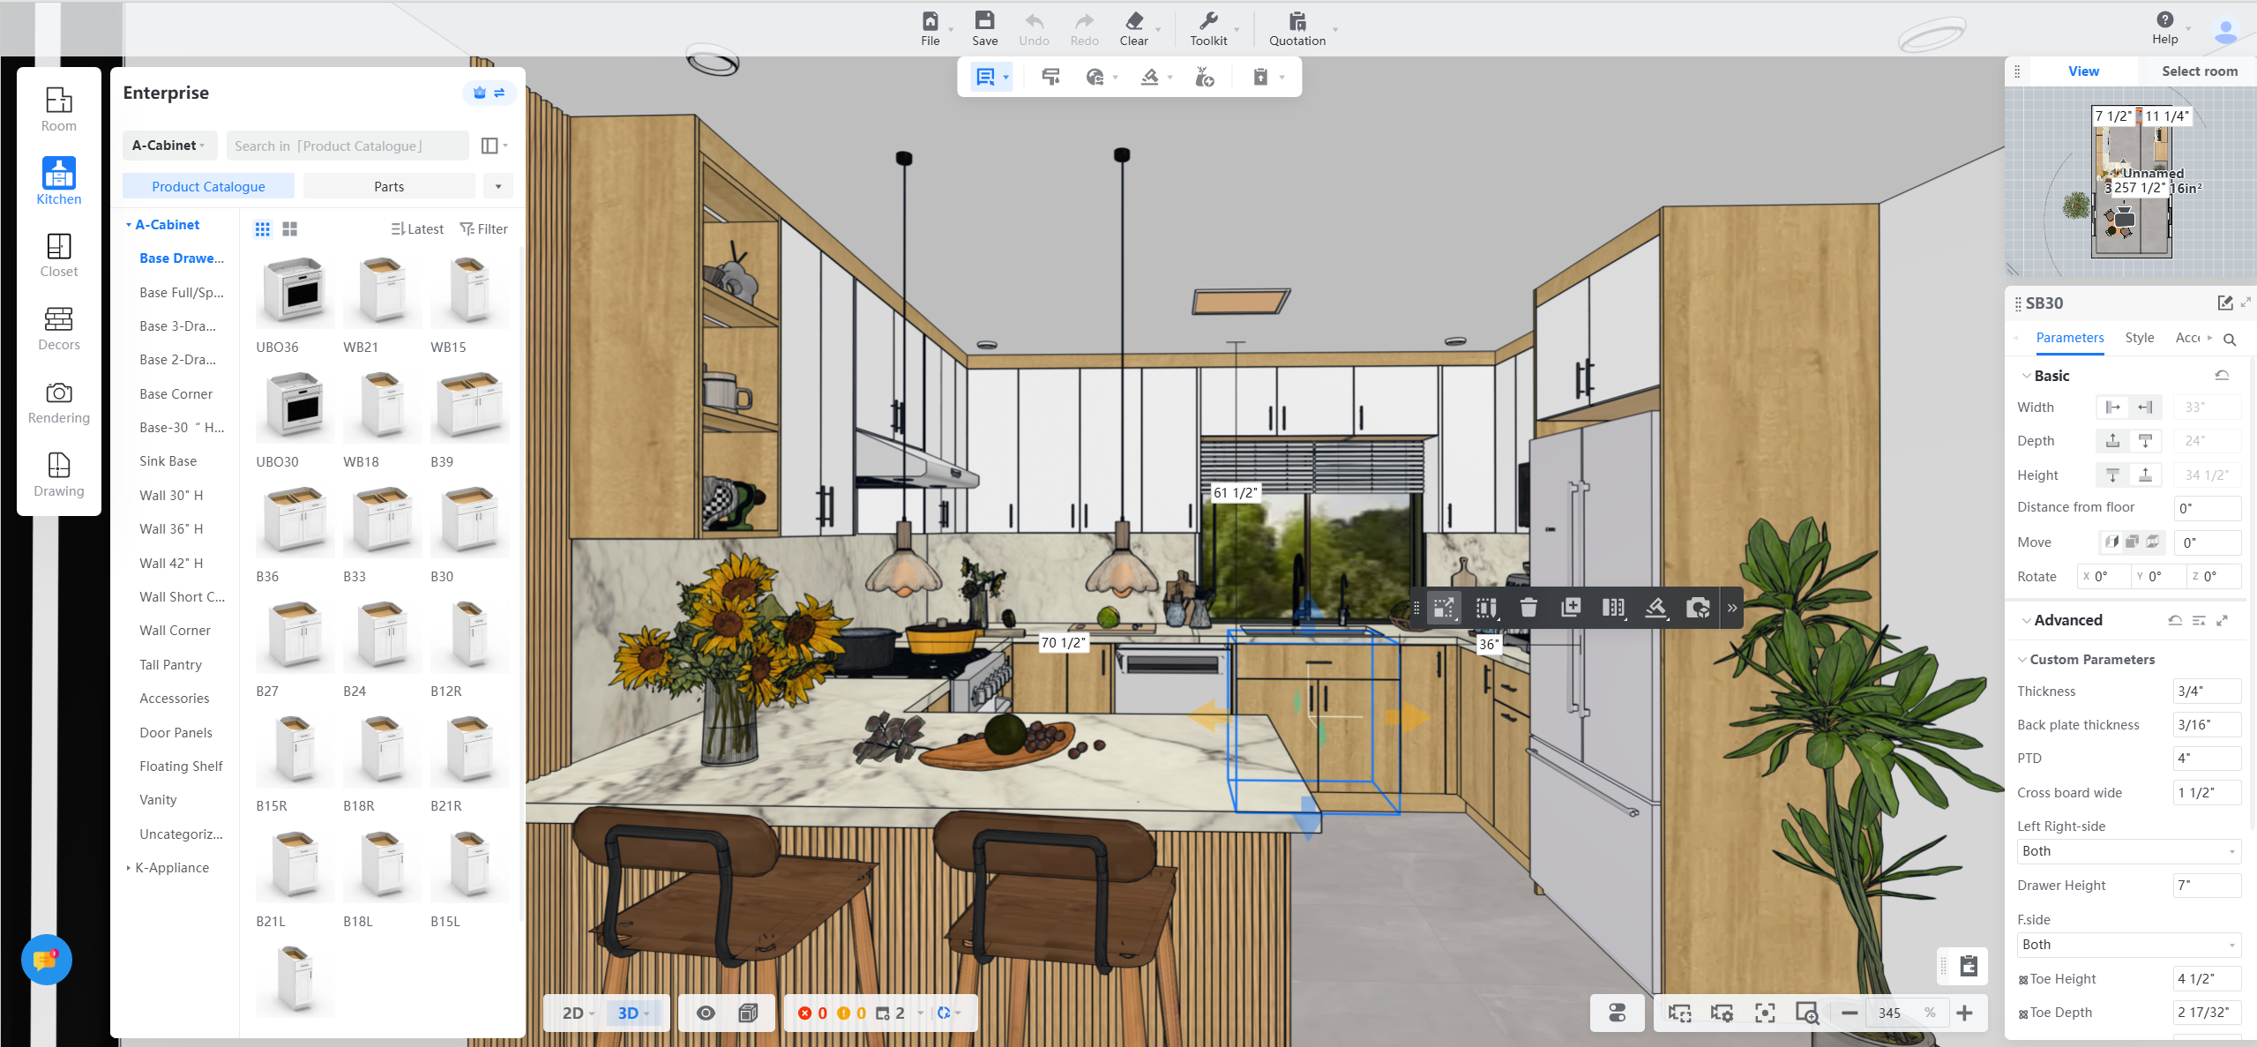Select Wall Corner category

[x=175, y=631]
